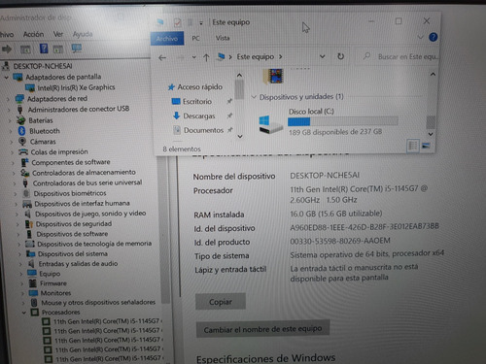Select Mouse y otros dispositivos señaladores
This screenshot has width=486, height=364.
point(98,303)
